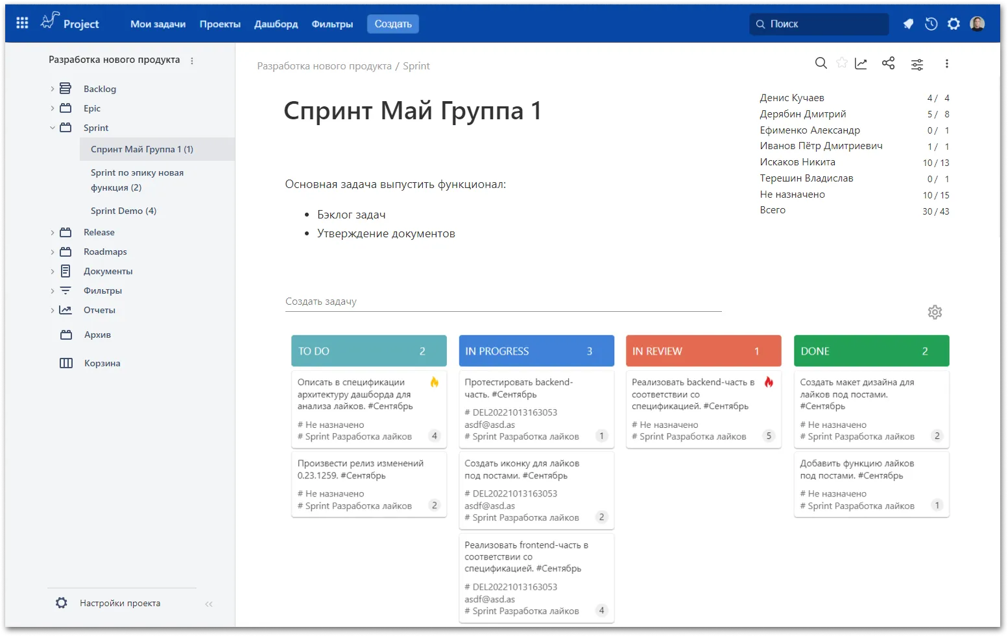Open the app grid launcher icon
This screenshot has height=636, width=1008.
(22, 23)
